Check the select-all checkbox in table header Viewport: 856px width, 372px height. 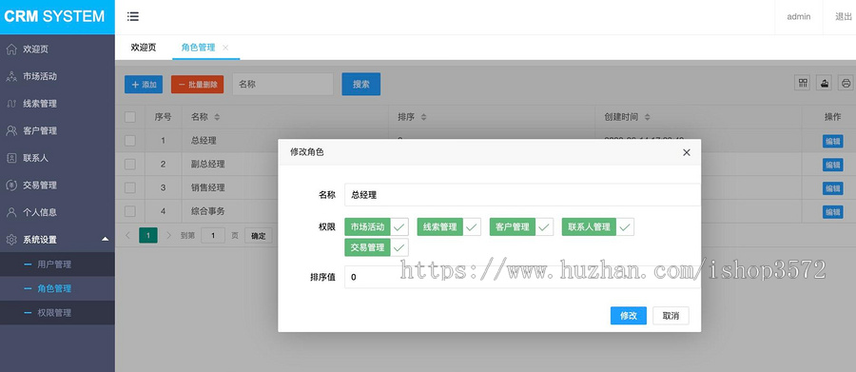pos(130,117)
